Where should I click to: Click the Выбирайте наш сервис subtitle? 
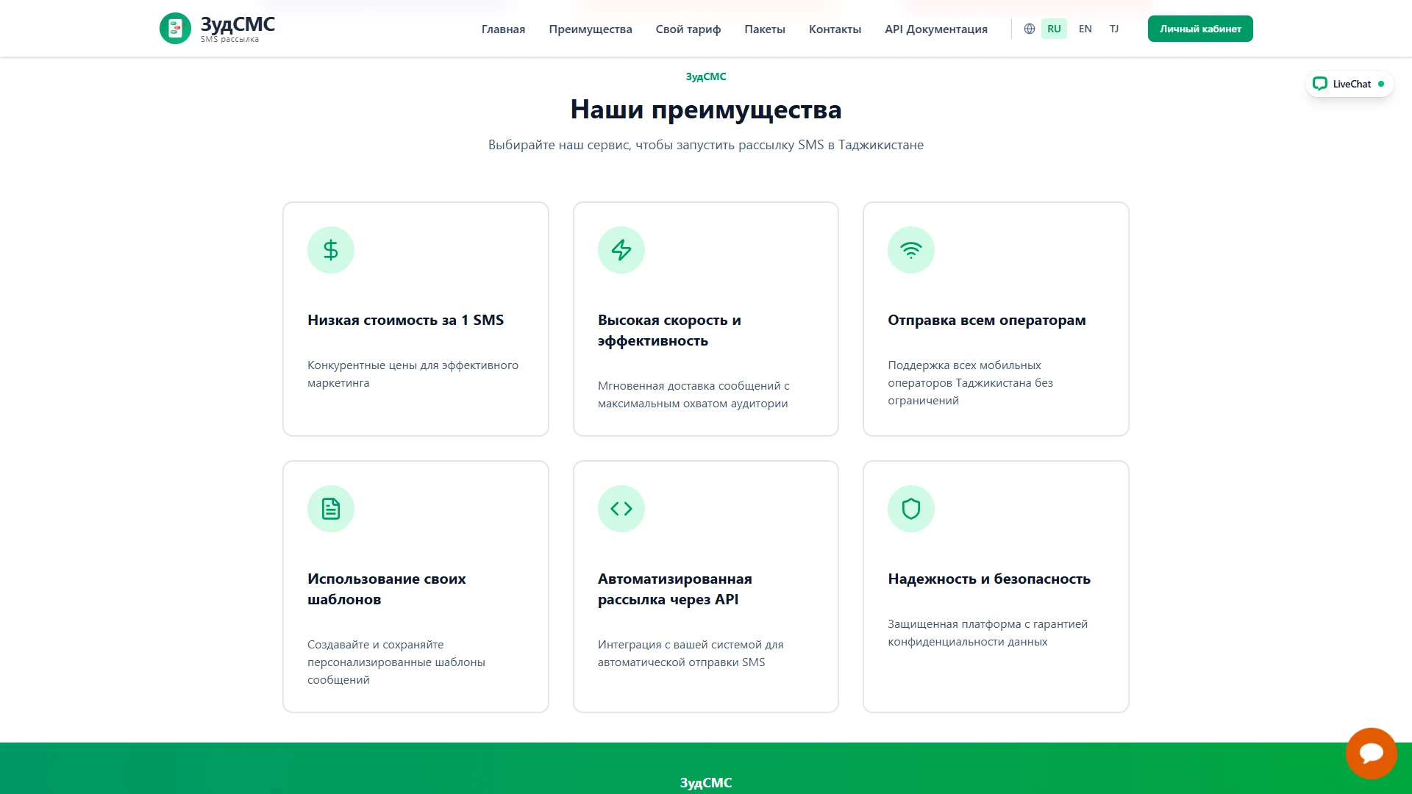[706, 145]
